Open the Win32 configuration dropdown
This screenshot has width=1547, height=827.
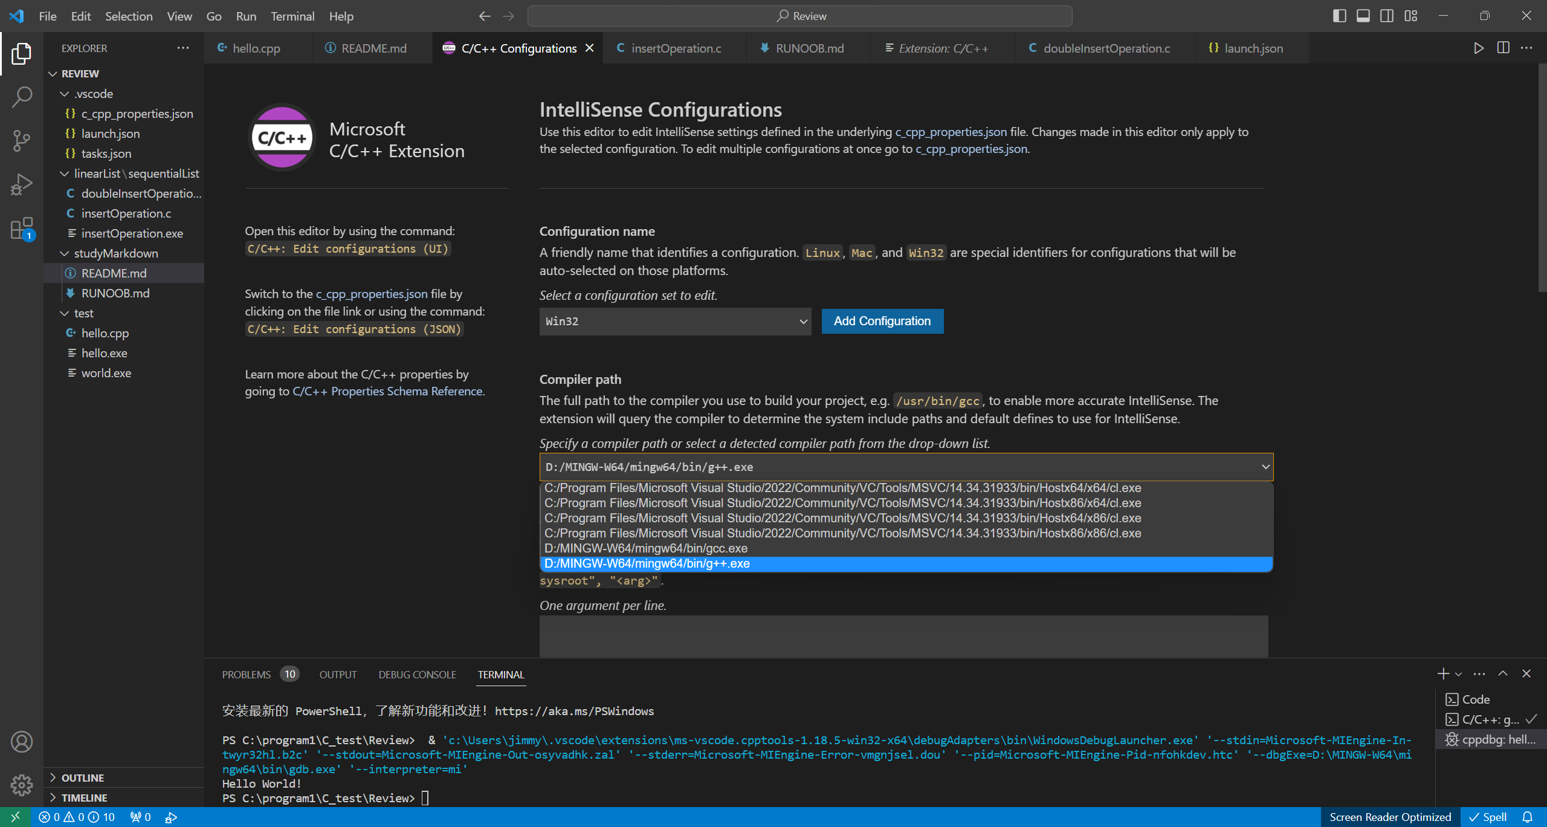tap(675, 321)
